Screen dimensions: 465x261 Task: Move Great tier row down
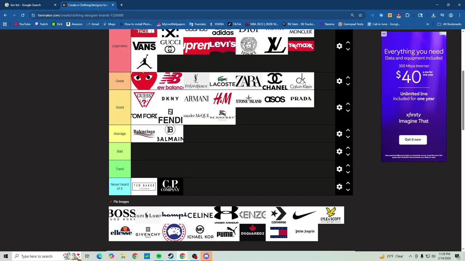point(348,84)
